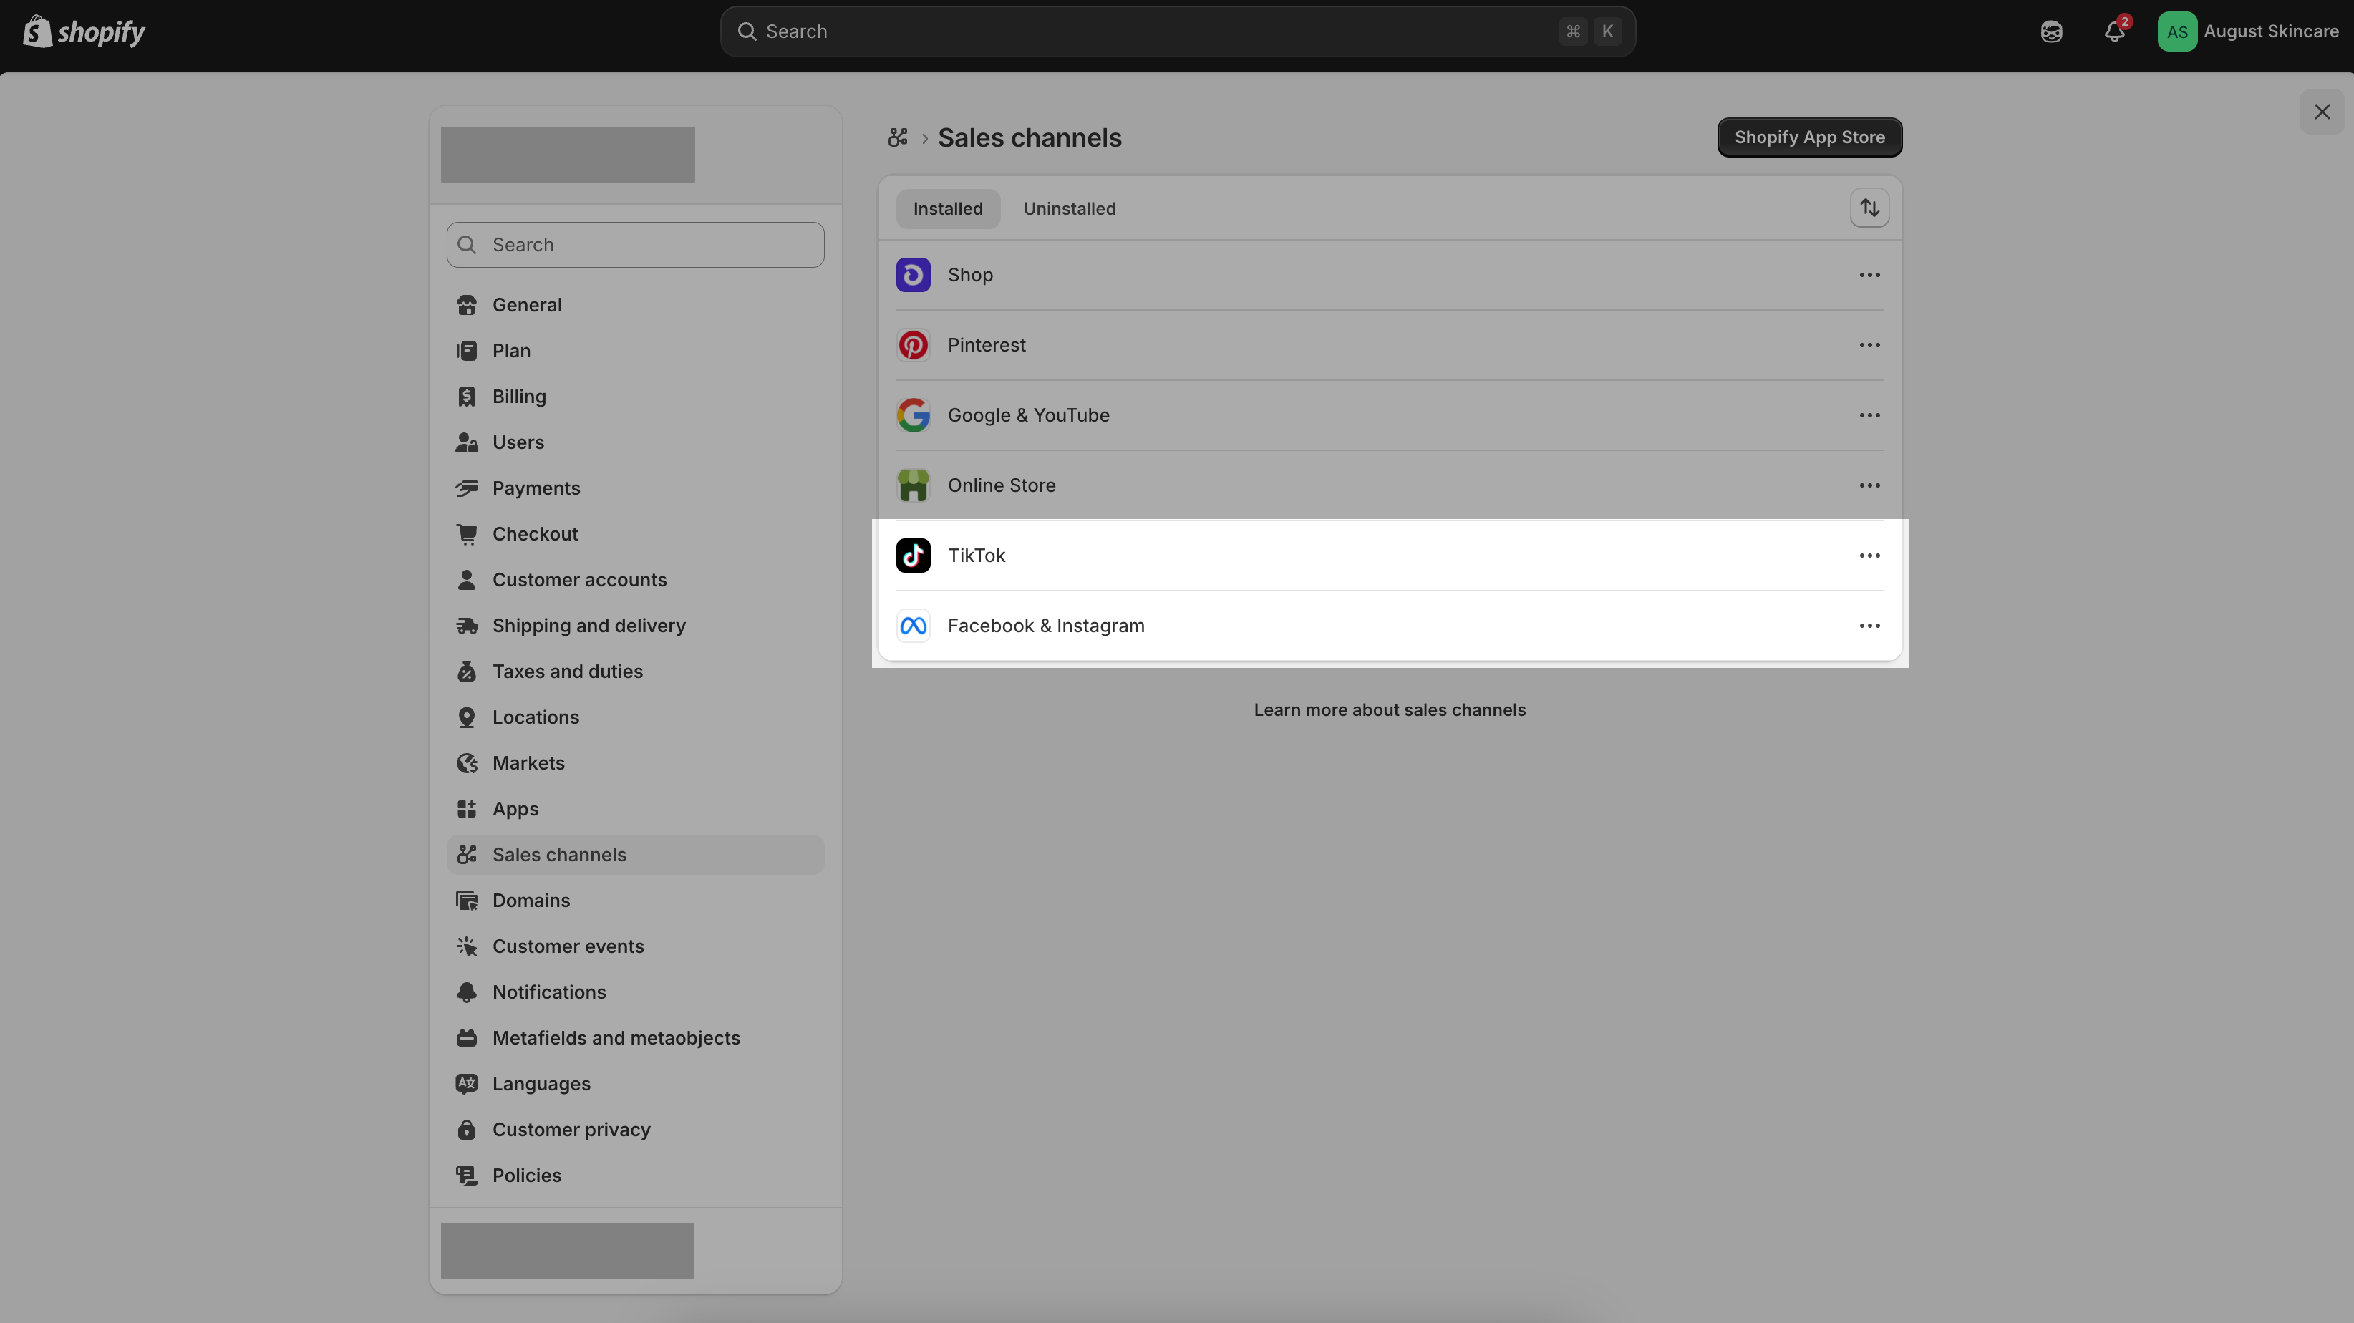The image size is (2354, 1323).
Task: Switch to the Installed tab
Action: (x=948, y=208)
